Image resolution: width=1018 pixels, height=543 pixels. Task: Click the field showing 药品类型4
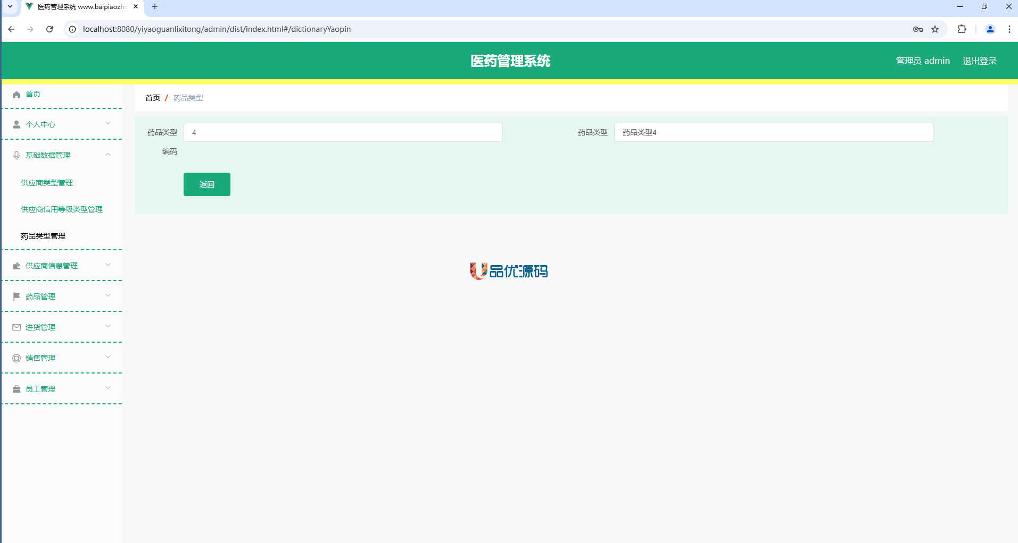point(774,132)
